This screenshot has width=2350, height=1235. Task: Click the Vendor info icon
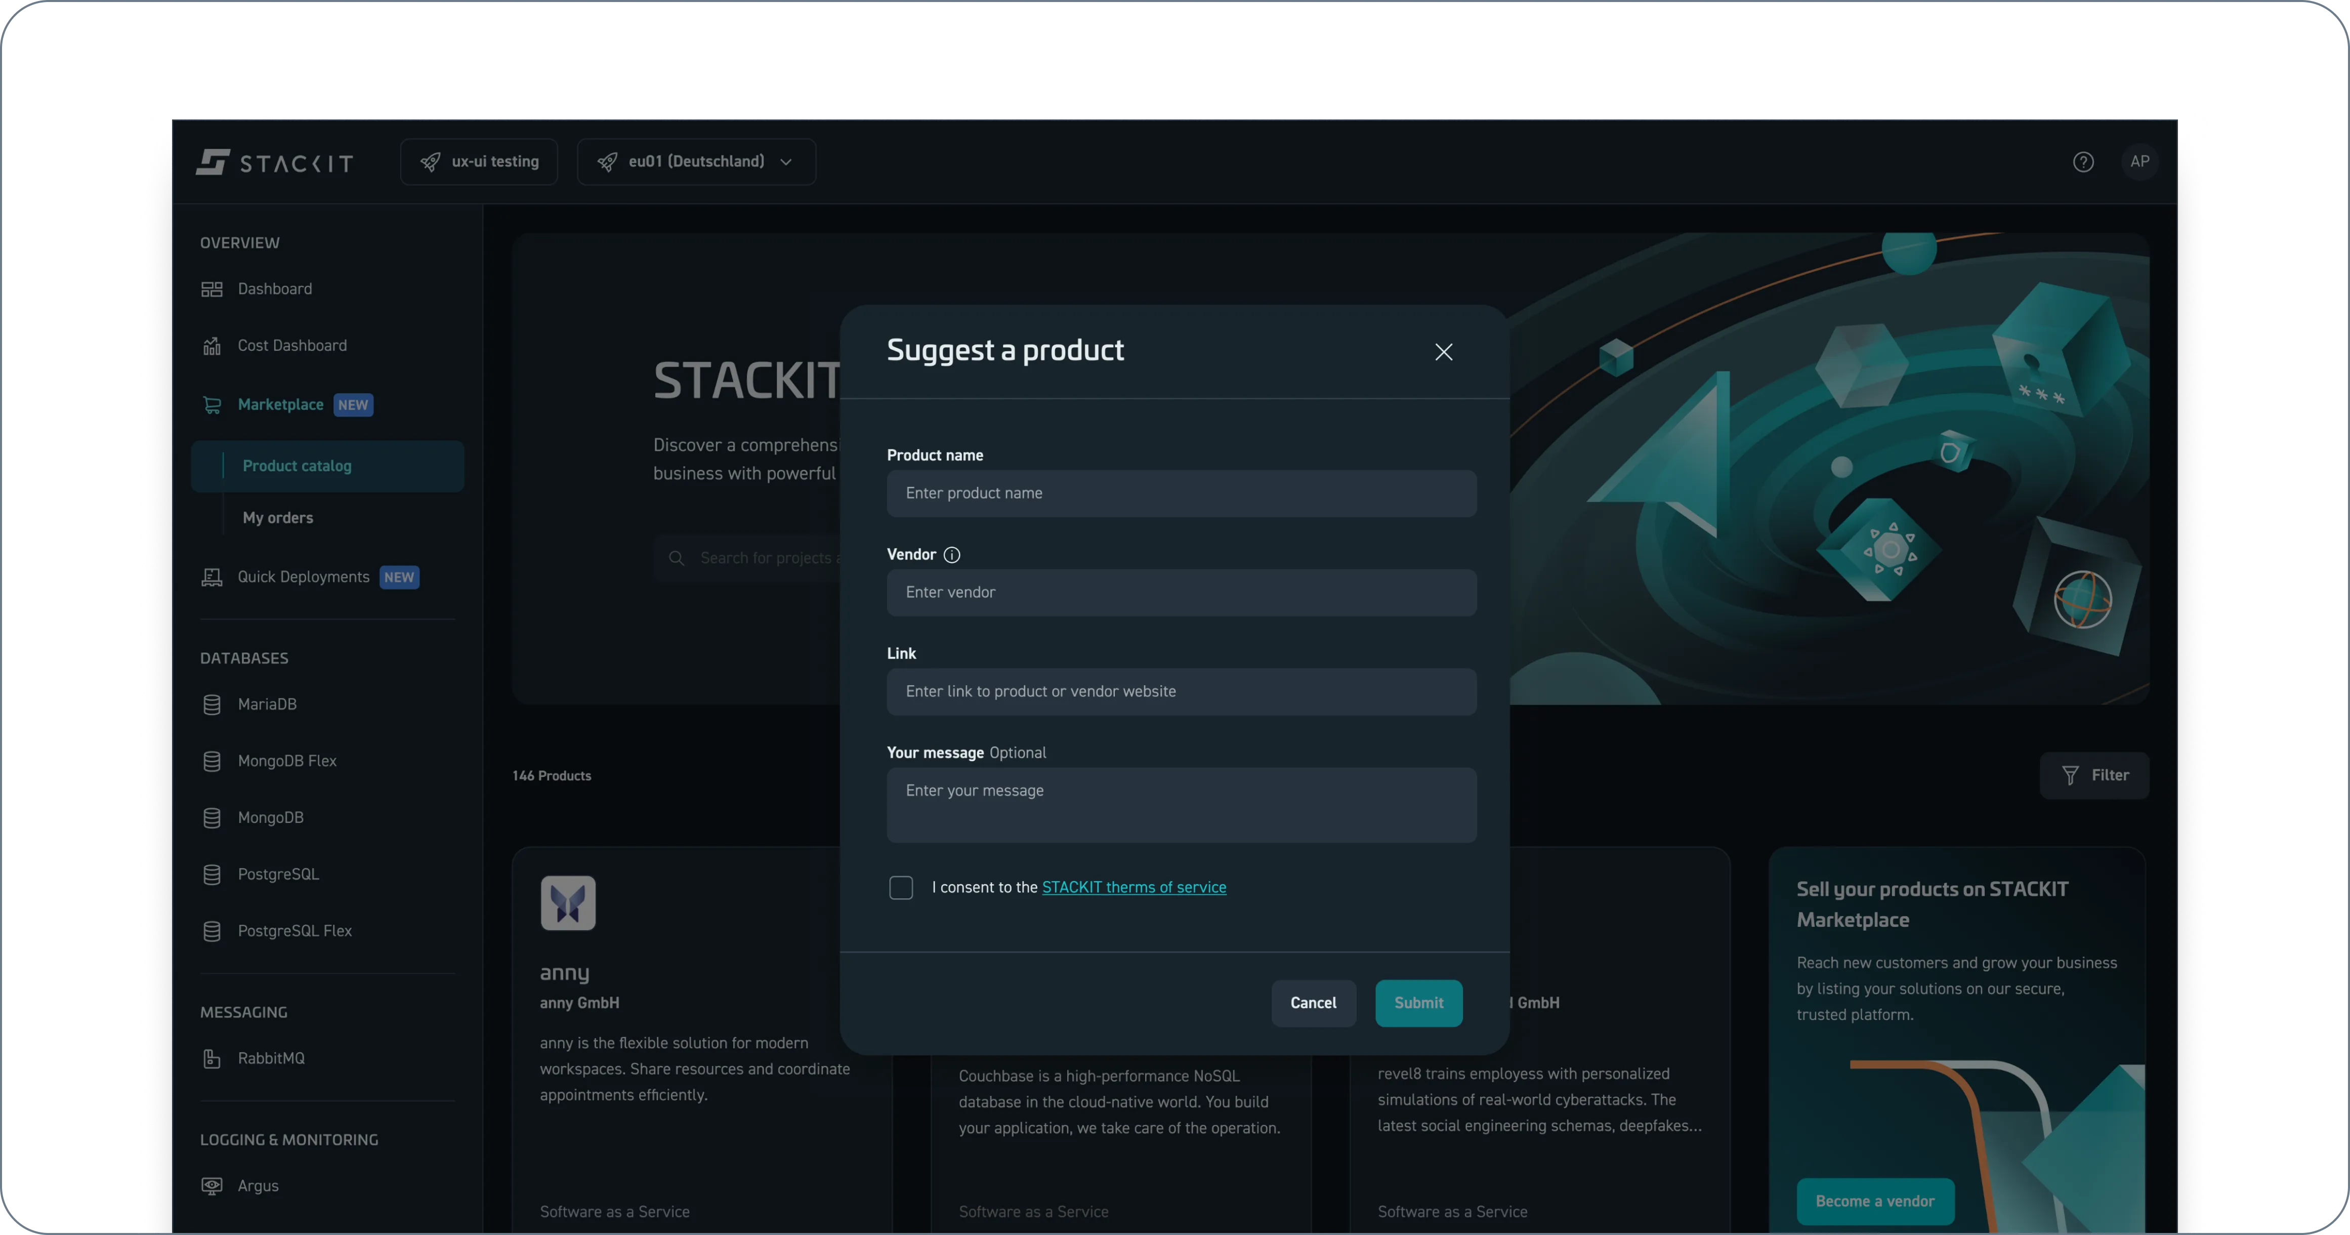[x=951, y=555]
